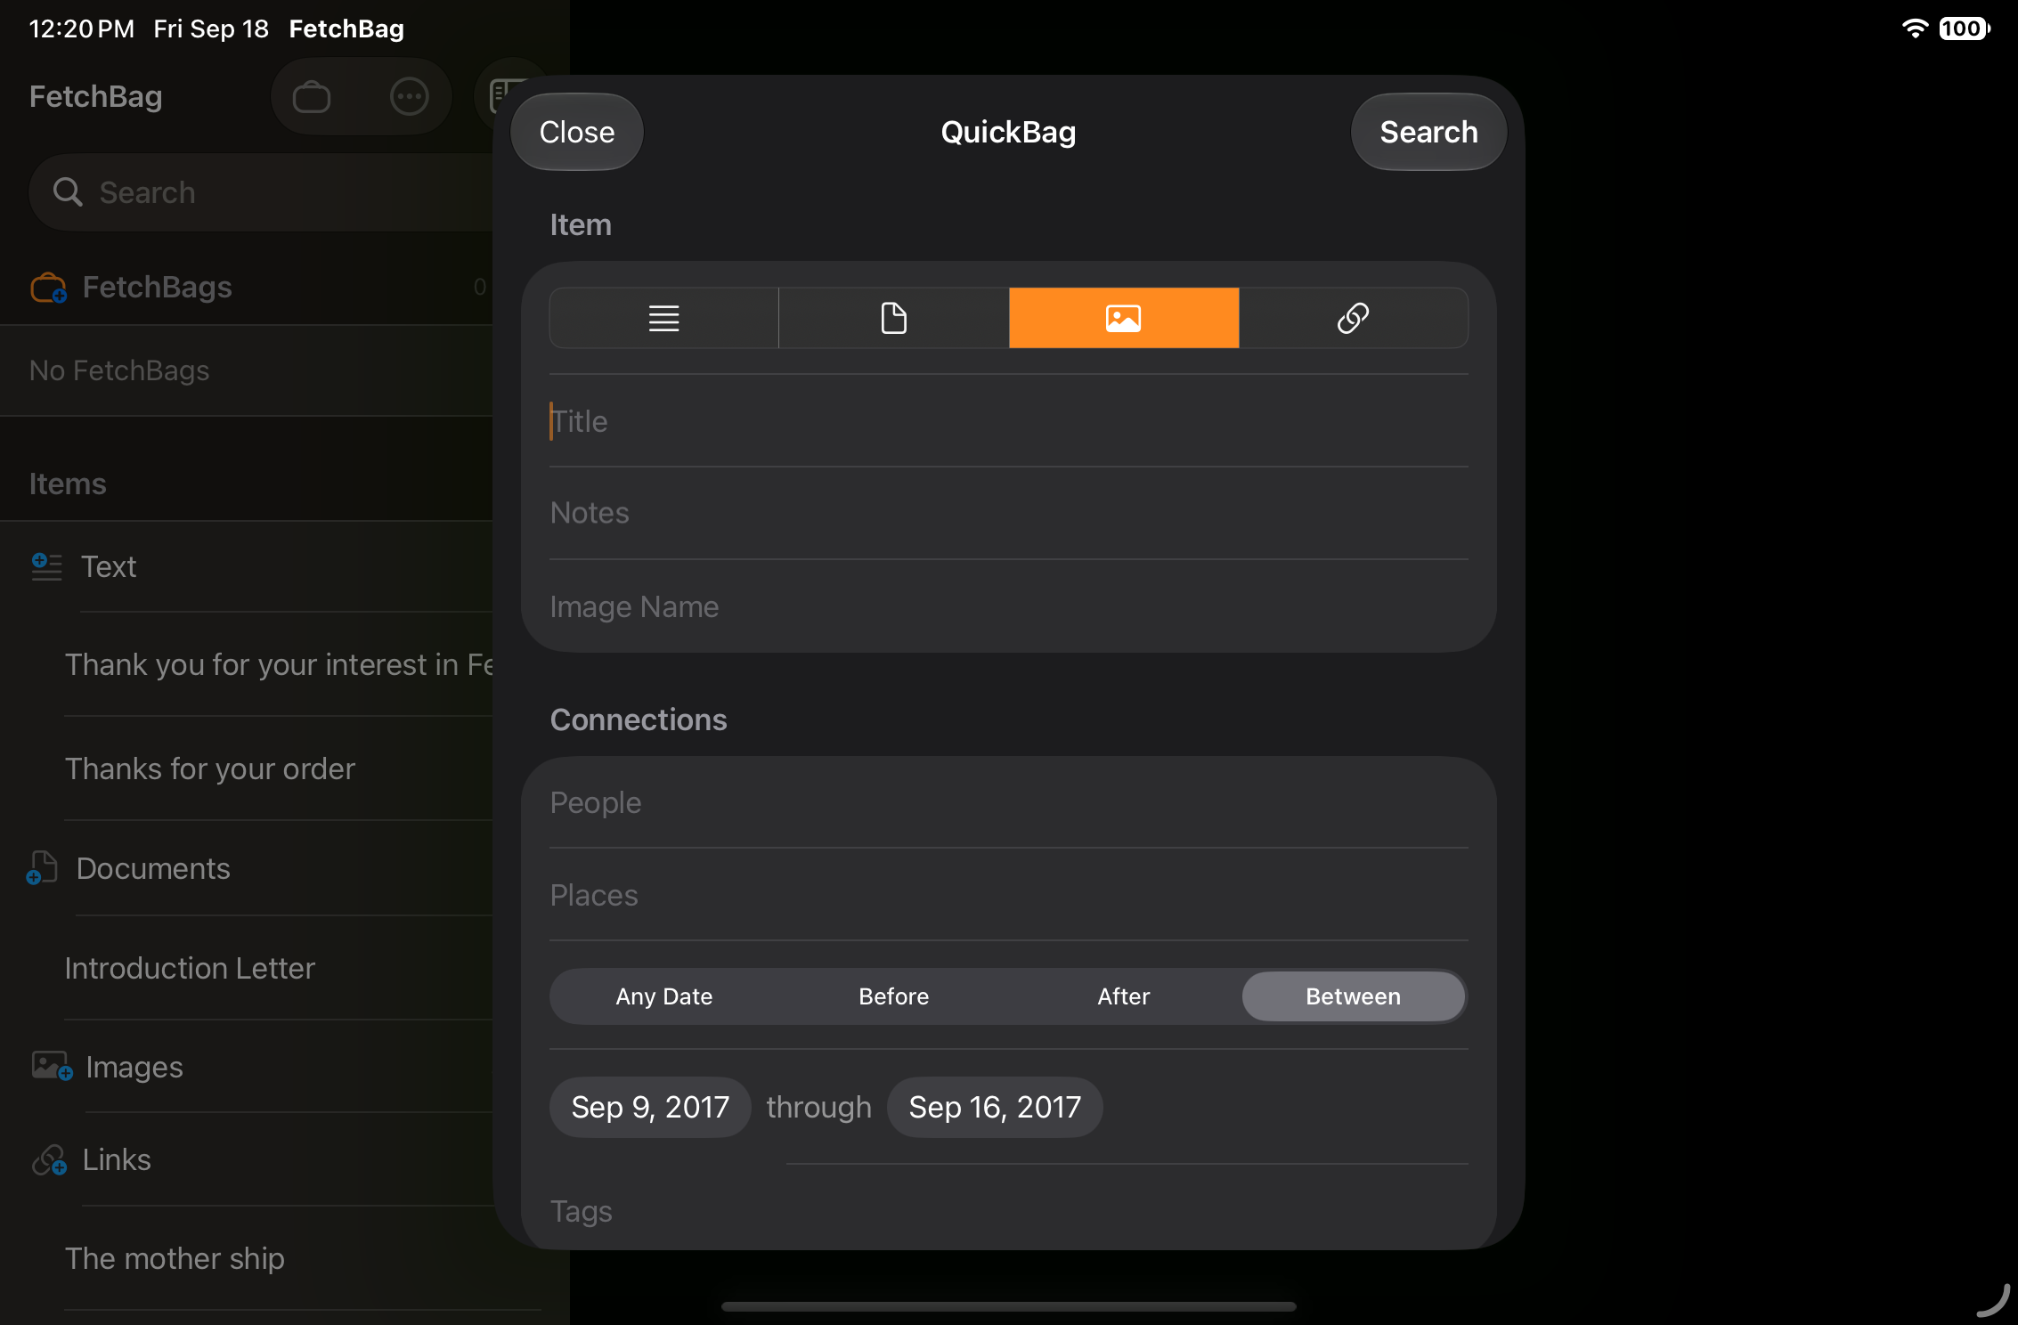Focus the People field
Screen dimensions: 2018x1325
point(1009,802)
